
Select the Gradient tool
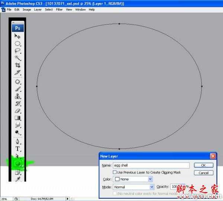[17, 118]
